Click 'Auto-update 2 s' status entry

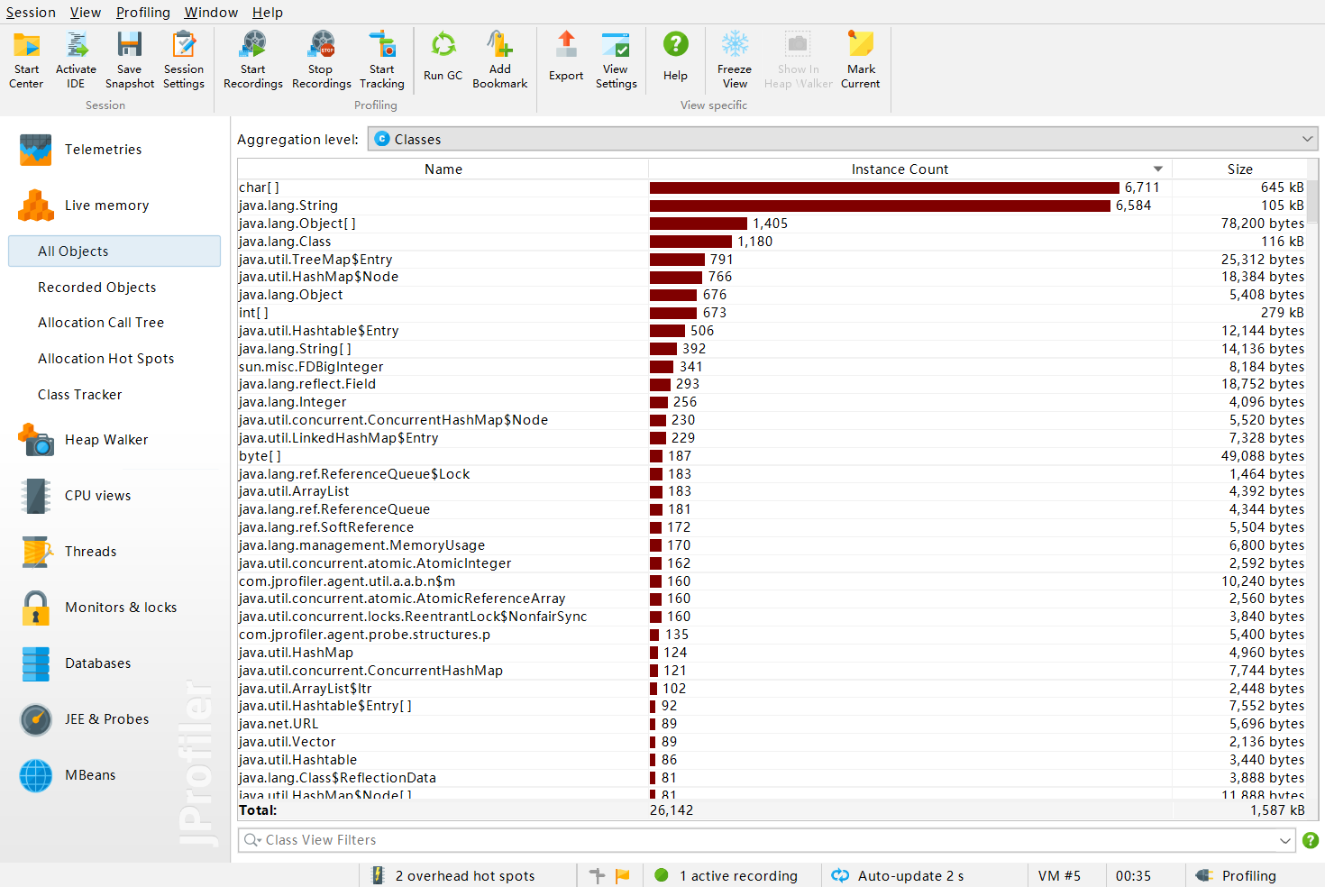[x=910, y=875]
